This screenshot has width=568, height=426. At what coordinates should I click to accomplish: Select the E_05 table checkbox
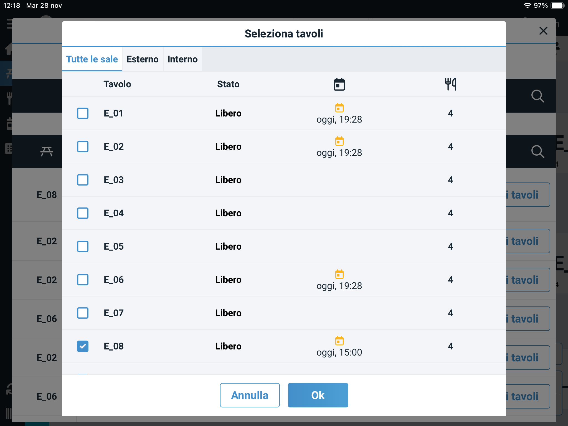[83, 246]
